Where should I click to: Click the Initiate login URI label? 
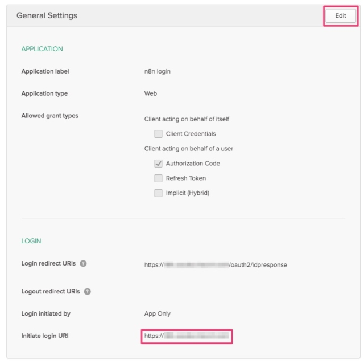45,336
